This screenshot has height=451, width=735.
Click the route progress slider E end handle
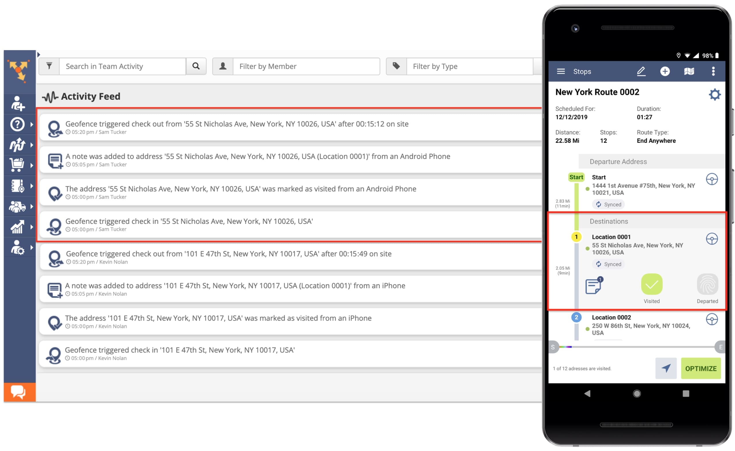point(720,347)
